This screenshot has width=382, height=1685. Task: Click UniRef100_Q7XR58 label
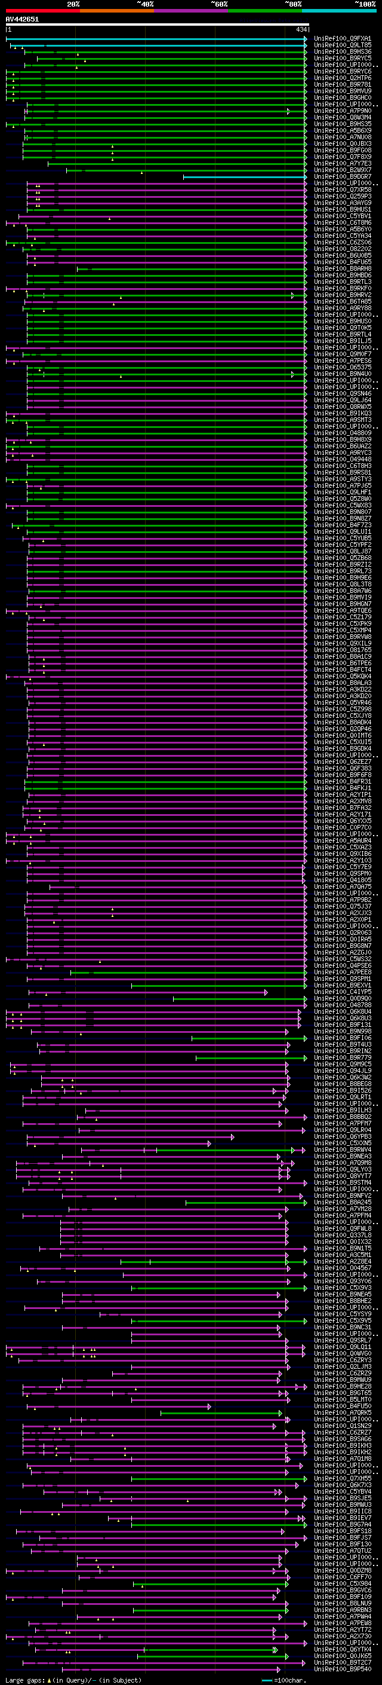click(343, 189)
